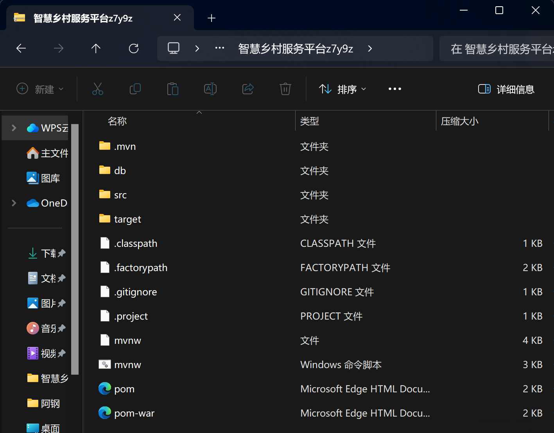
Task: Expand the chevron after the monitor icon
Action: coord(197,49)
